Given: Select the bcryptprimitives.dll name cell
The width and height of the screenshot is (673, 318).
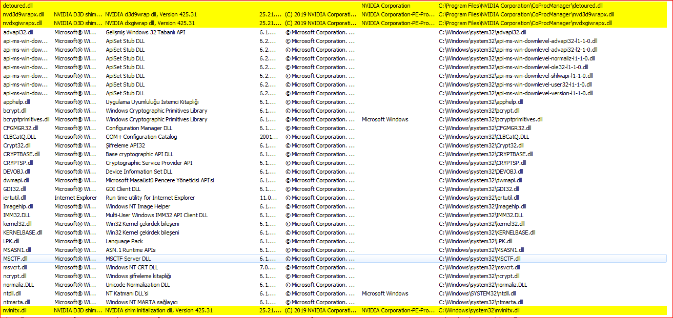Looking at the screenshot, I should (26, 119).
